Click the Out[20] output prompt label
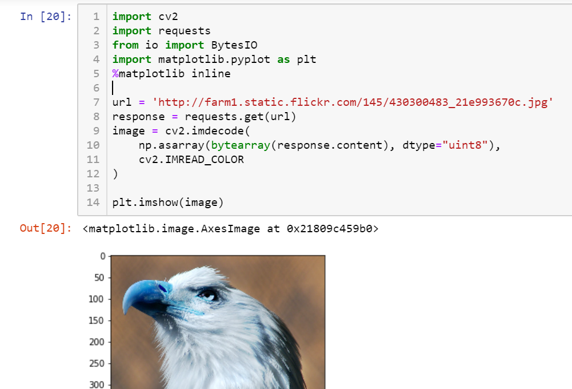572x389 pixels. [x=46, y=228]
